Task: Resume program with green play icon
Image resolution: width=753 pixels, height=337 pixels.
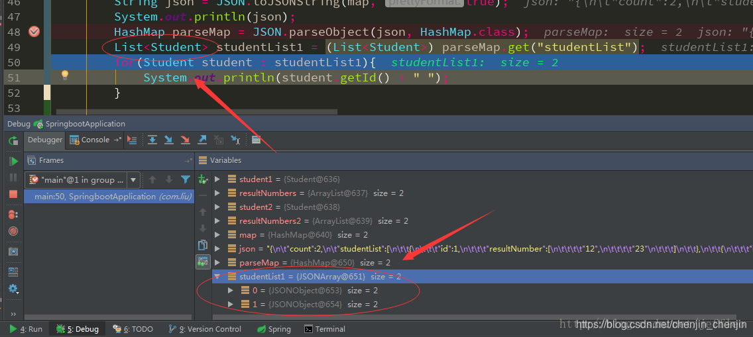Action: (x=13, y=161)
